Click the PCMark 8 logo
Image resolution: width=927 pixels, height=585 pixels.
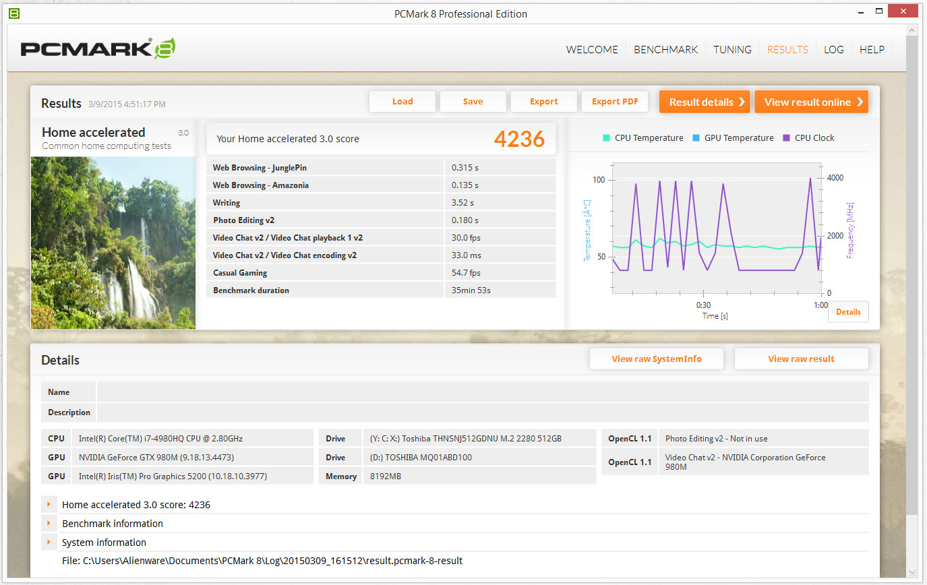tap(98, 49)
